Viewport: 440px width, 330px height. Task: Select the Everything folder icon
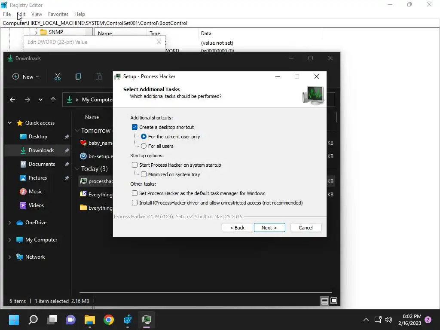[x=83, y=208]
